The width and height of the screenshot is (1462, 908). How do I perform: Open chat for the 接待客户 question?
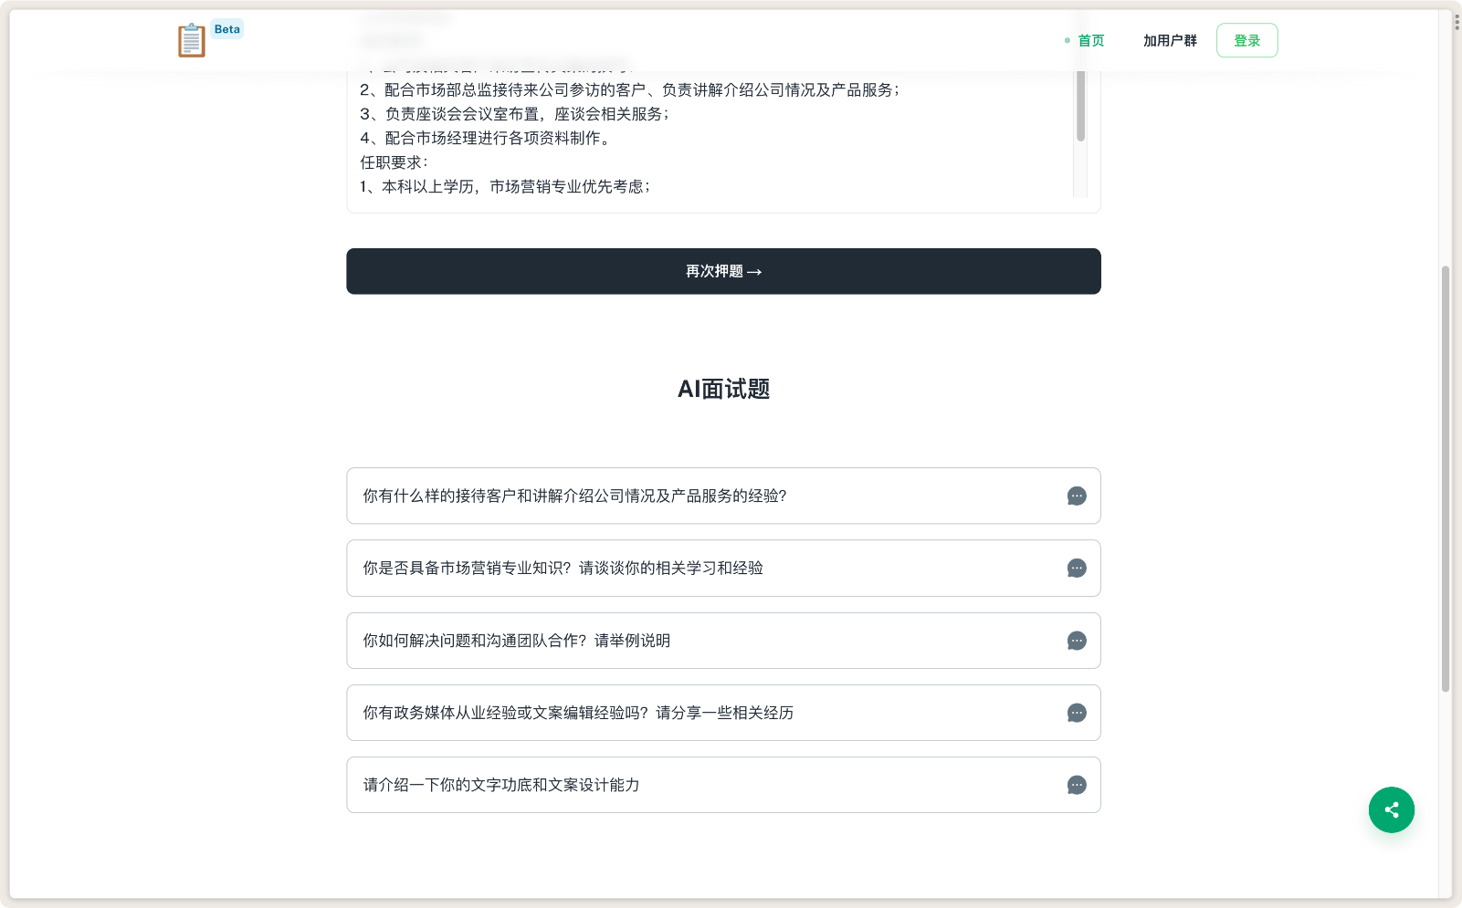[x=1077, y=496]
